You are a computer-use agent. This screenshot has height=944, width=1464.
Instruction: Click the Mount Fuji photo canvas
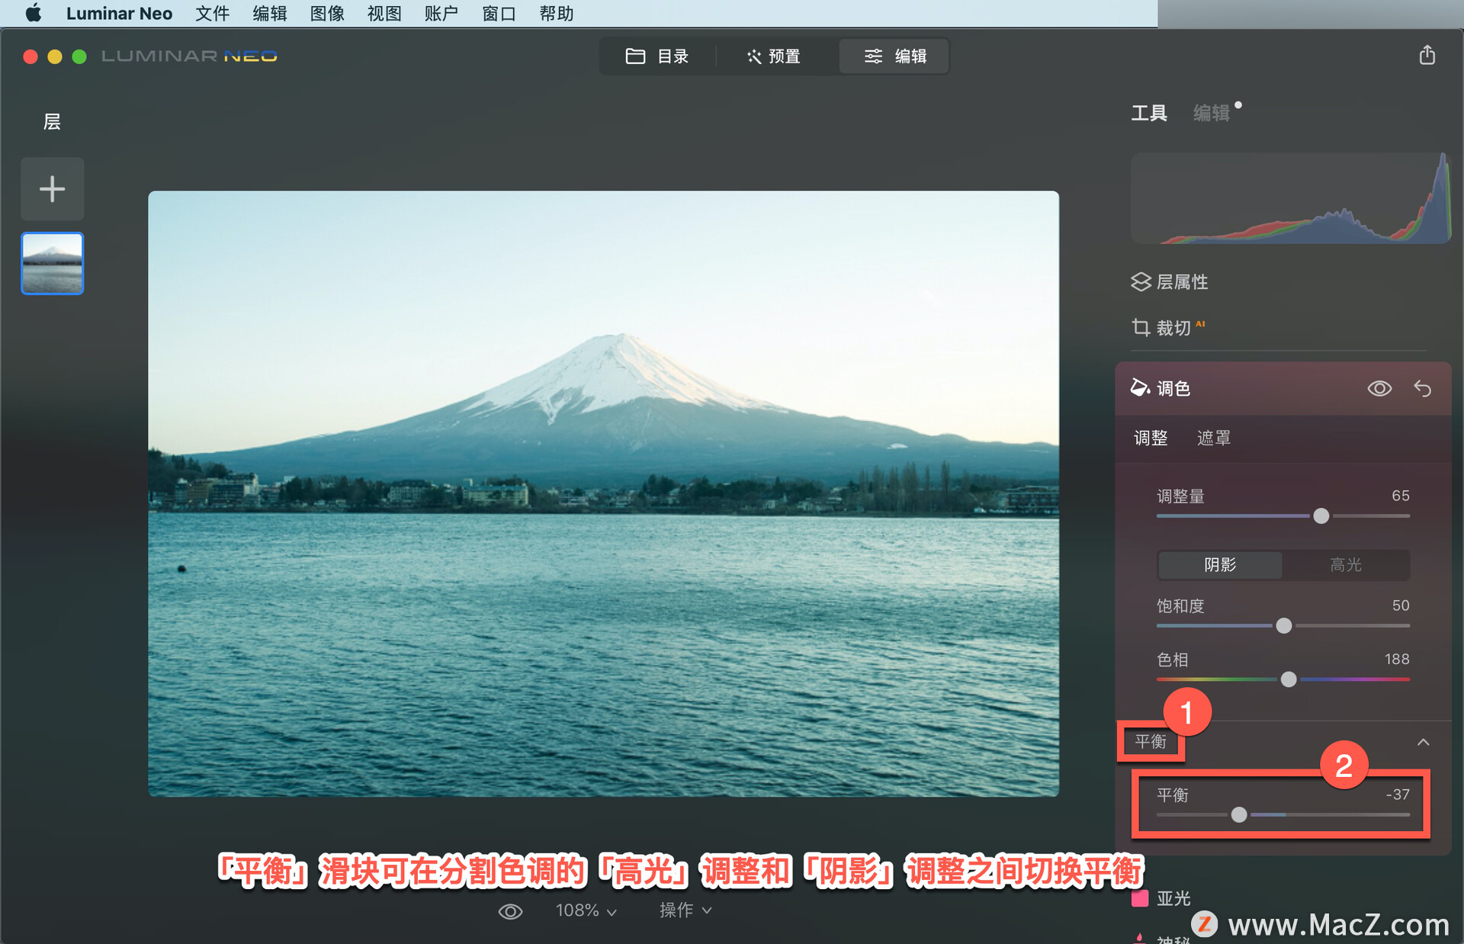tap(603, 493)
